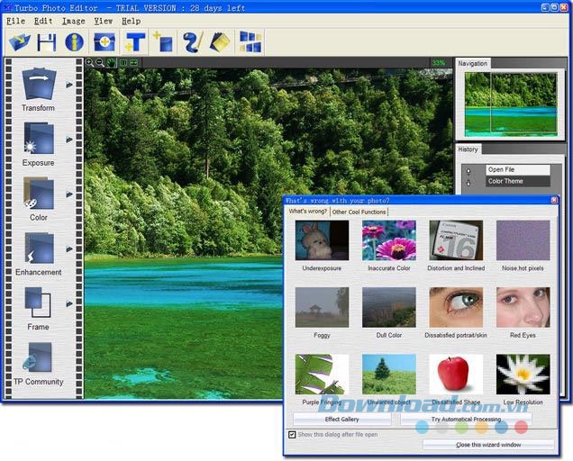This screenshot has height=461, width=573.
Task: Uncheck Show this dialog after file open
Action: (x=292, y=434)
